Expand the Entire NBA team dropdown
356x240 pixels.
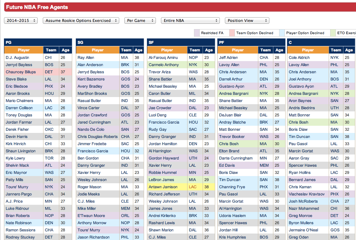pos(190,20)
